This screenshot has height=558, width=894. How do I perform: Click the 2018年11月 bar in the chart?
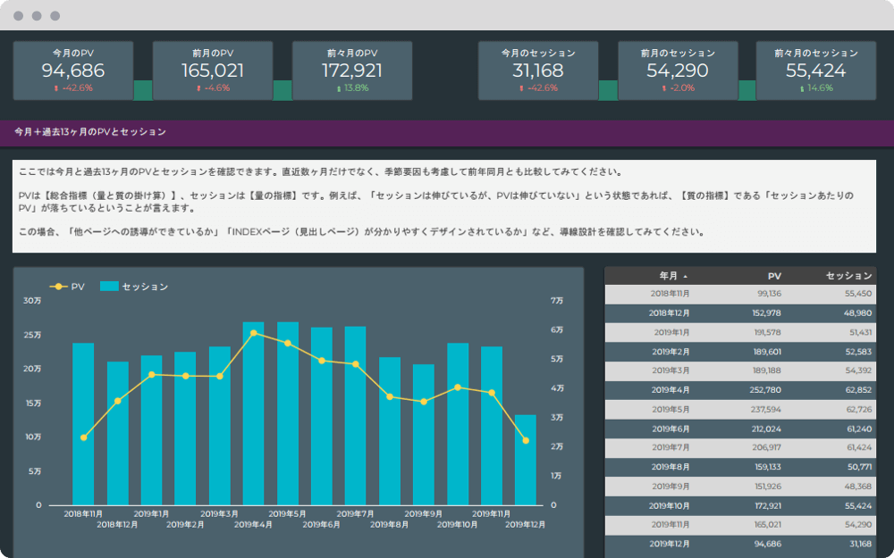[83, 424]
